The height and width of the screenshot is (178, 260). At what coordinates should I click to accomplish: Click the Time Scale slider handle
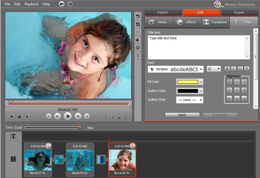point(80,128)
